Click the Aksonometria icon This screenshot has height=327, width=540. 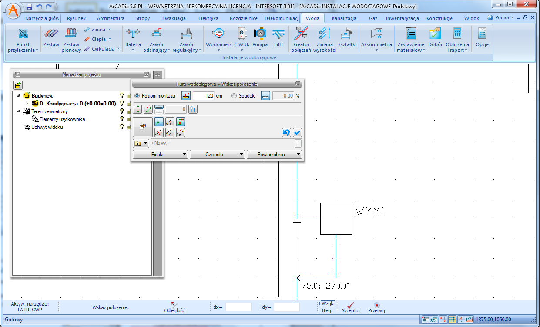(376, 33)
